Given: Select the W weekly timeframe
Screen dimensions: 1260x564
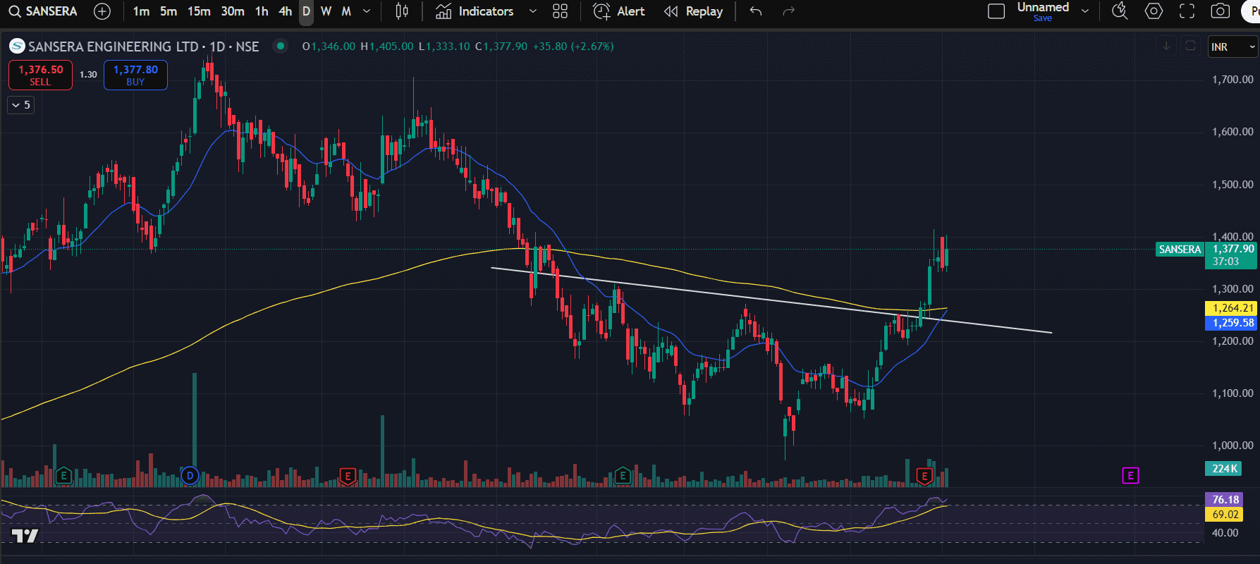Looking at the screenshot, I should (x=326, y=11).
